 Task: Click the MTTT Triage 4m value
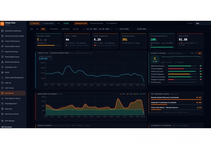67,40
